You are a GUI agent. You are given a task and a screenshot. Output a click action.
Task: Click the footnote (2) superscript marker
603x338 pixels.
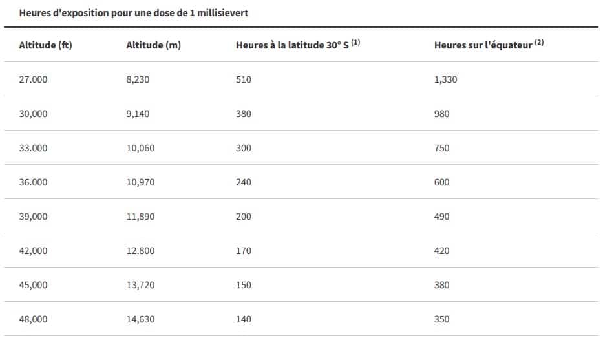point(539,43)
